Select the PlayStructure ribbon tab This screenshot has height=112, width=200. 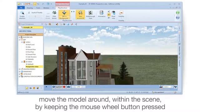[62, 8]
